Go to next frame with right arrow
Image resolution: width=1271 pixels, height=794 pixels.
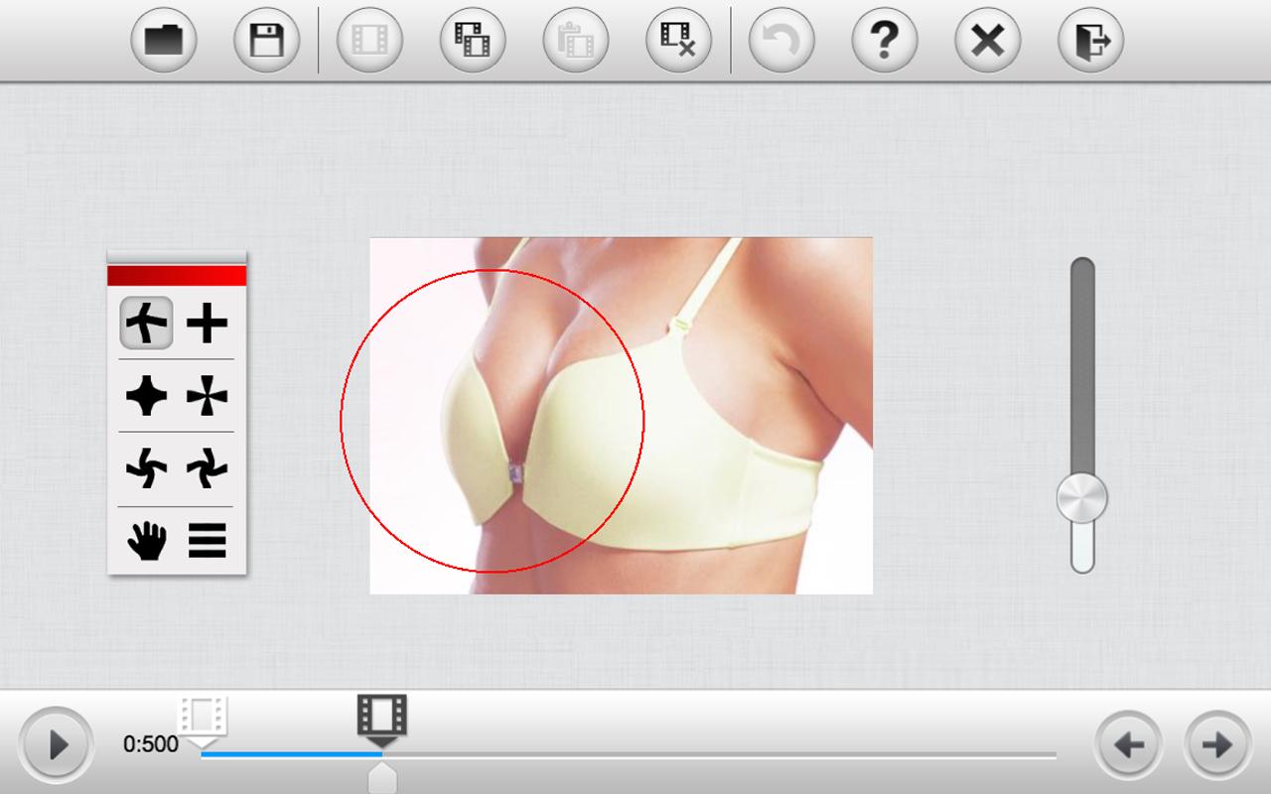pos(1218,744)
